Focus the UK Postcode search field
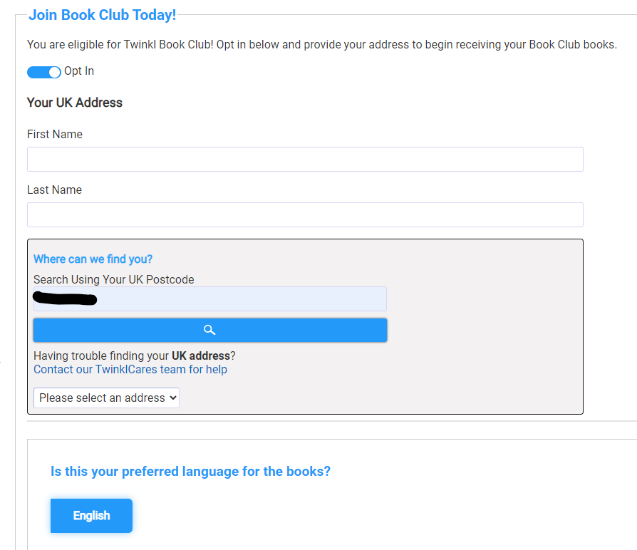Screen dimensions: 637x550 click(210, 299)
